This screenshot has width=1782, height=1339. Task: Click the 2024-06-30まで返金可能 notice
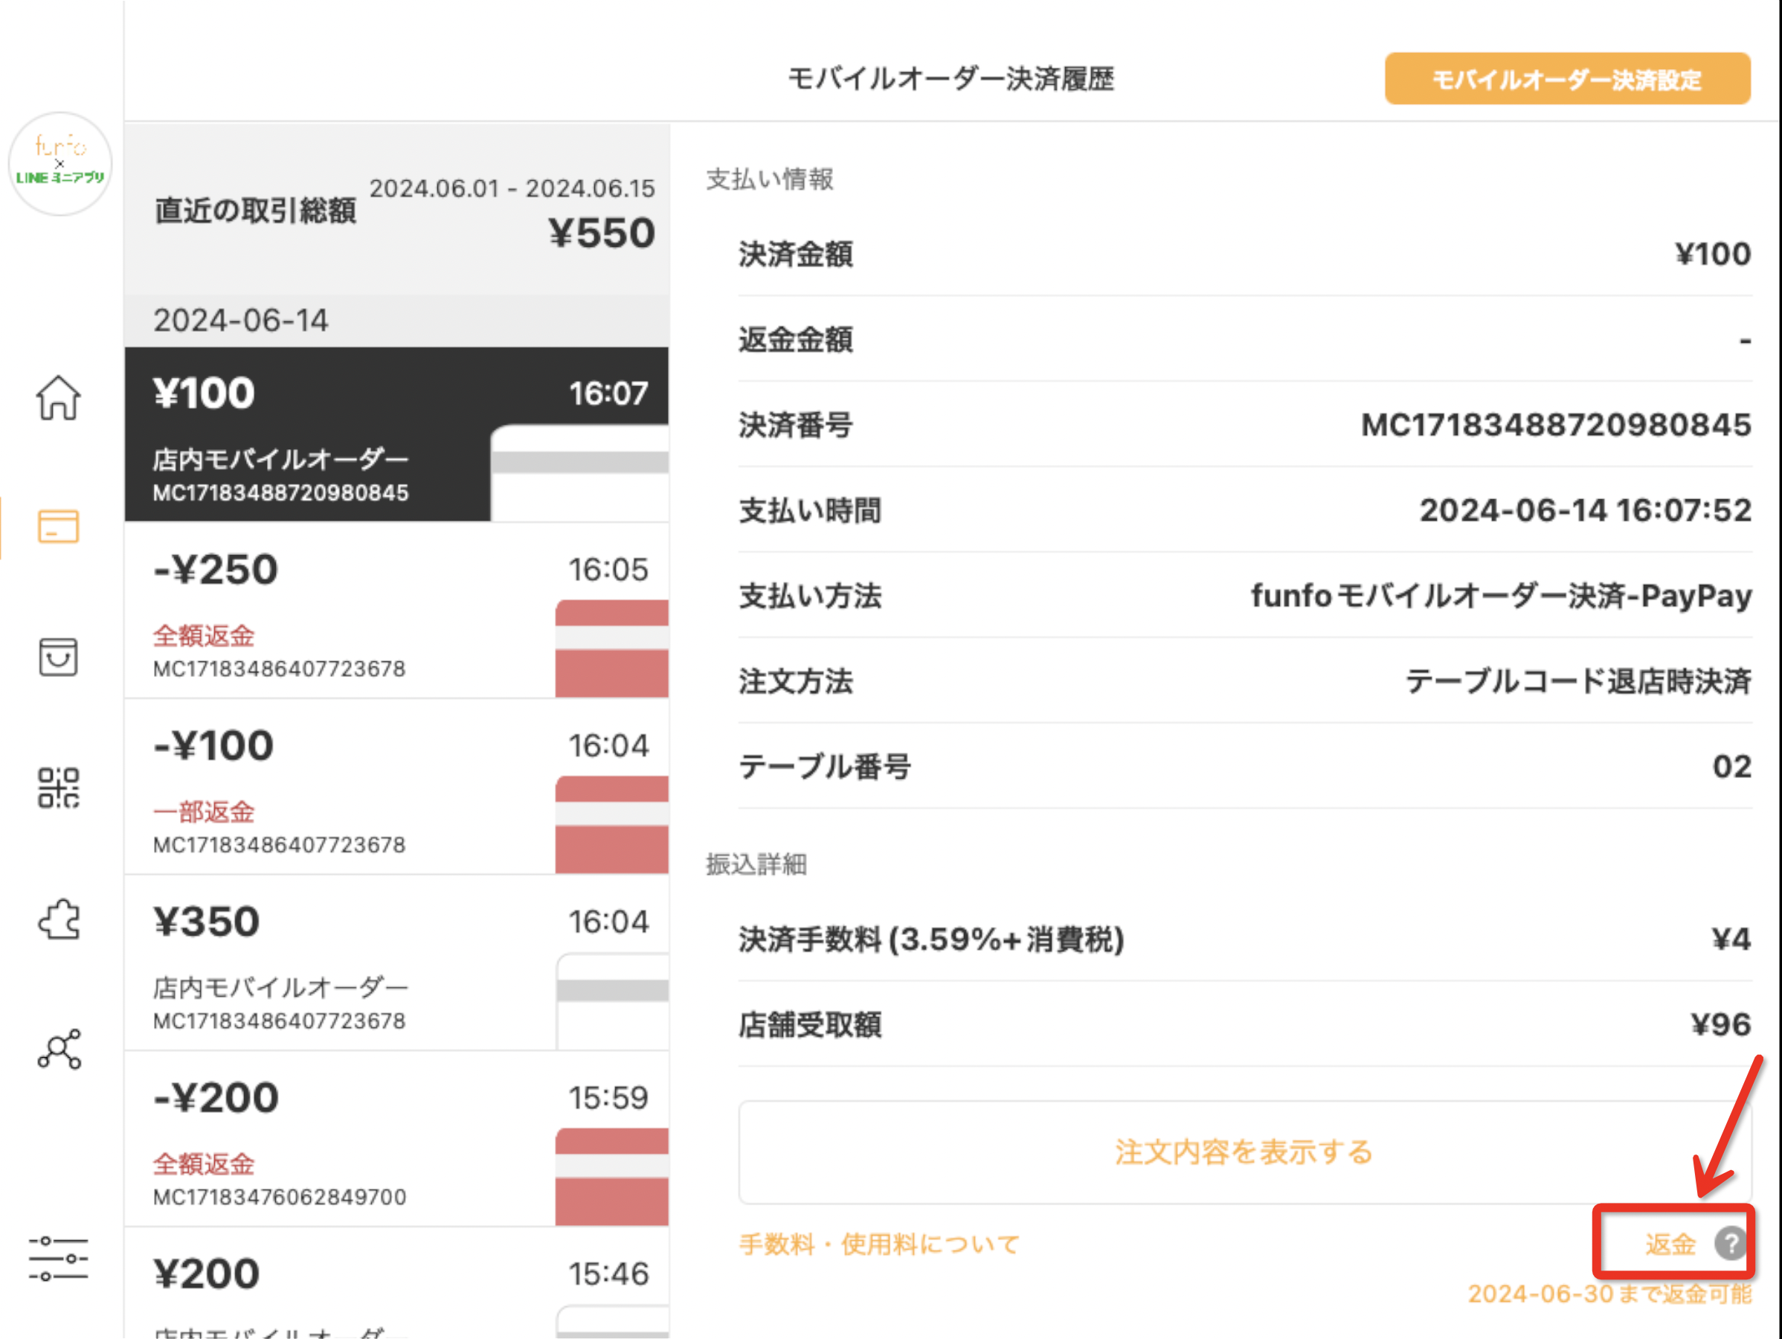tap(1609, 1294)
